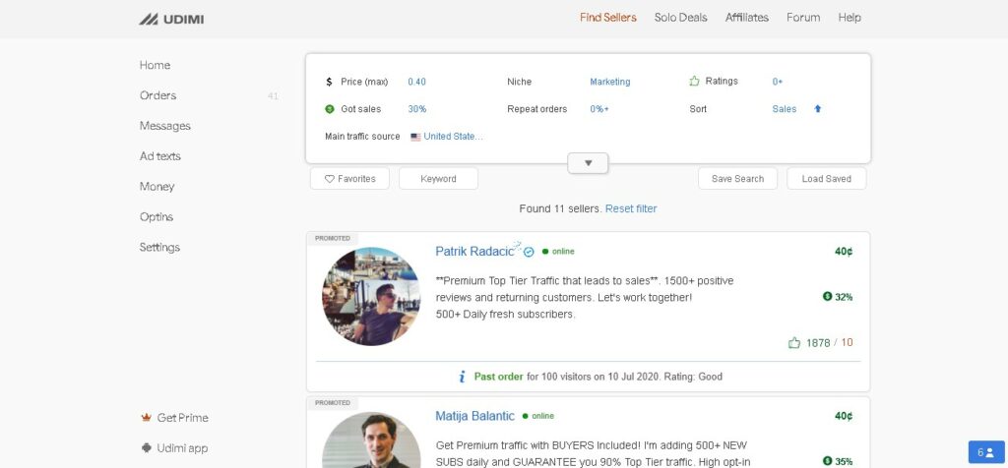The width and height of the screenshot is (1008, 468).
Task: Click green Got sales icon in filters
Action: click(330, 109)
